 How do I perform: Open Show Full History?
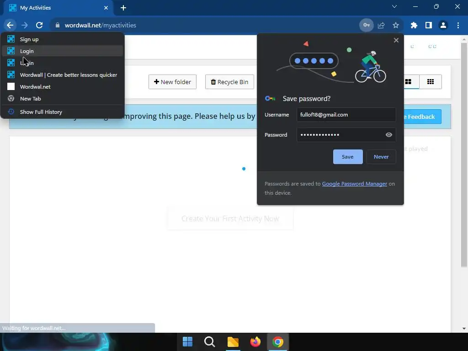[x=62, y=112]
